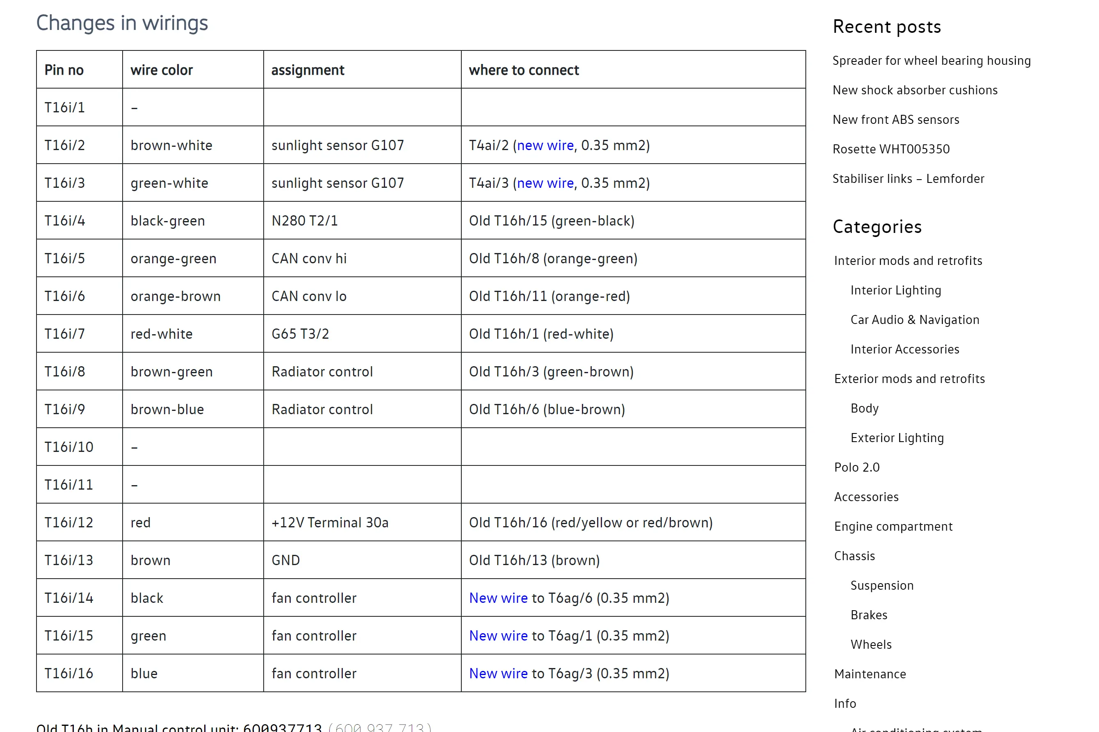
Task: Open 'Rosette WHT005350' recent post
Action: coord(891,149)
